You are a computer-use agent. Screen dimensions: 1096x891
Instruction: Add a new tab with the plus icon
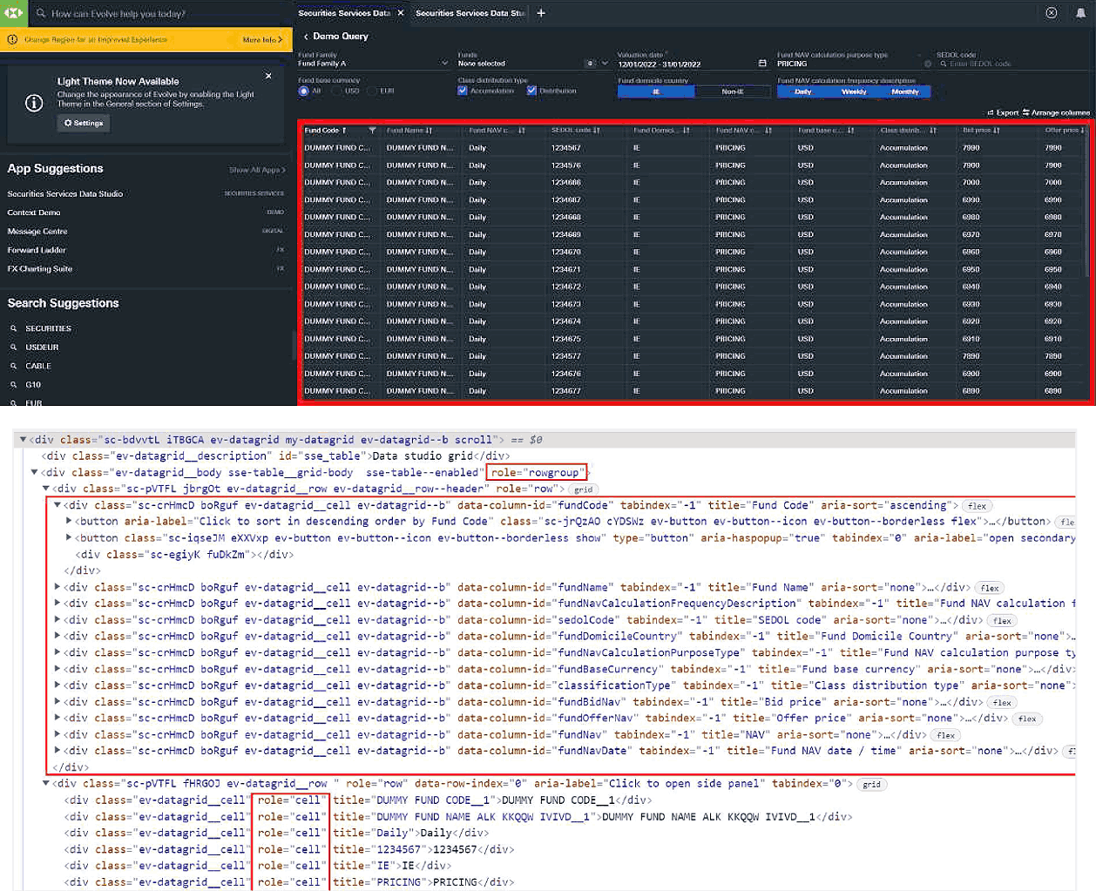coord(541,13)
